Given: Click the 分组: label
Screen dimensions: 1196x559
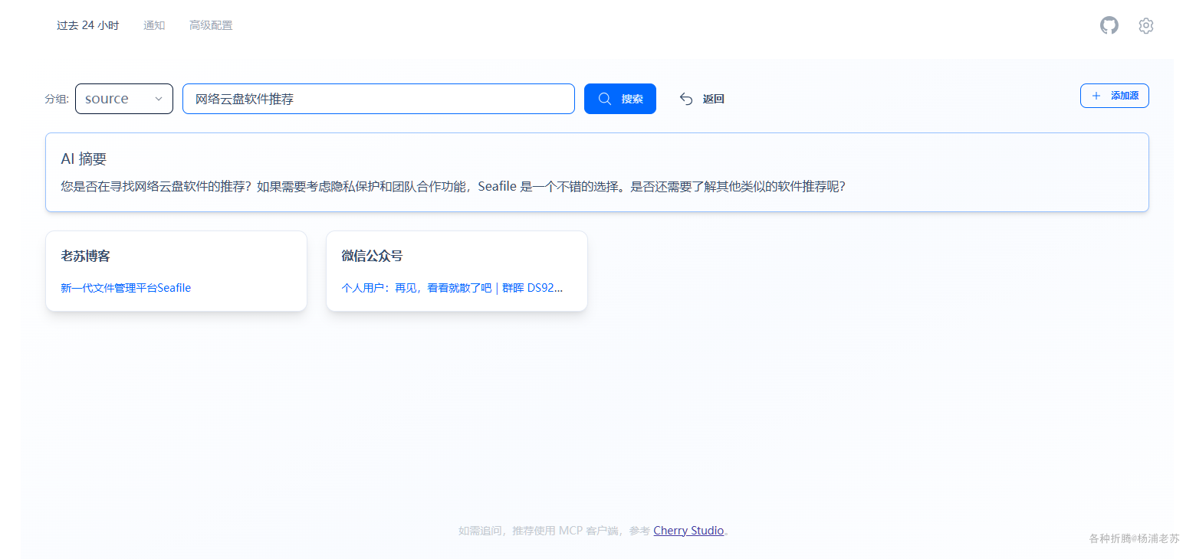Looking at the screenshot, I should (x=57, y=99).
